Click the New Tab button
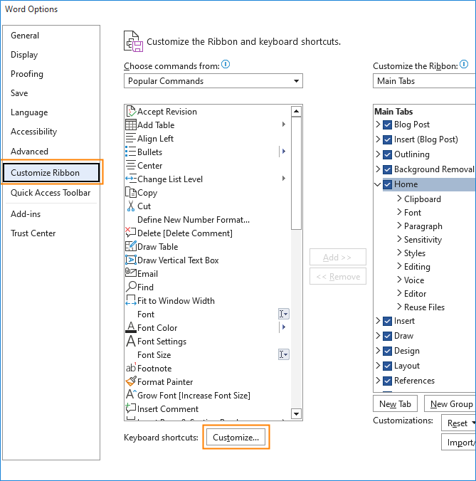Screen dimensions: 476x481 (395, 403)
